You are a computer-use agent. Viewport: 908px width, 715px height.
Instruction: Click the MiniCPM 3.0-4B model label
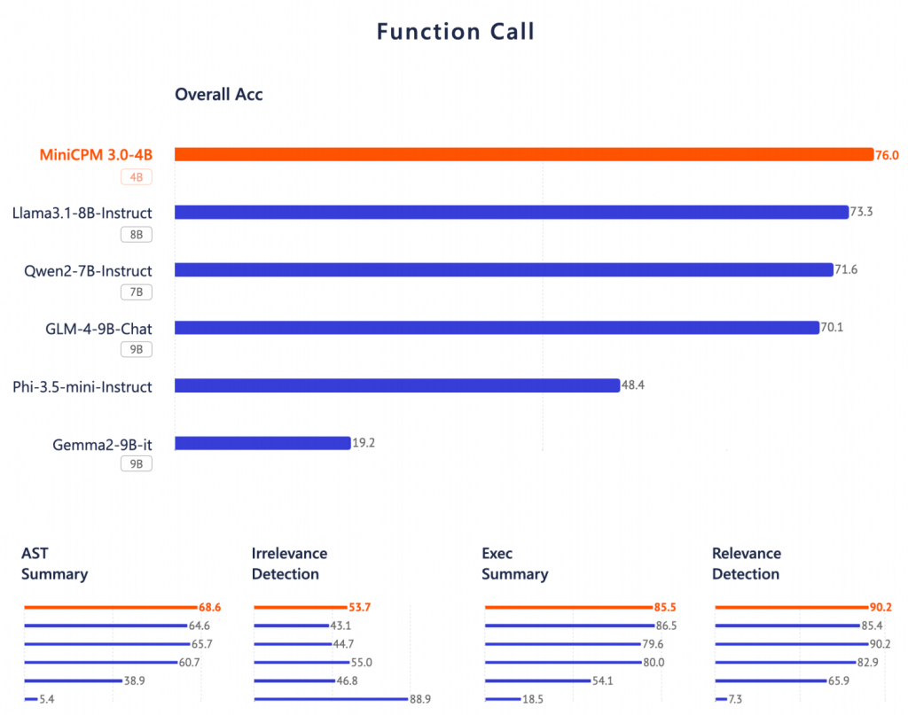tap(96, 155)
